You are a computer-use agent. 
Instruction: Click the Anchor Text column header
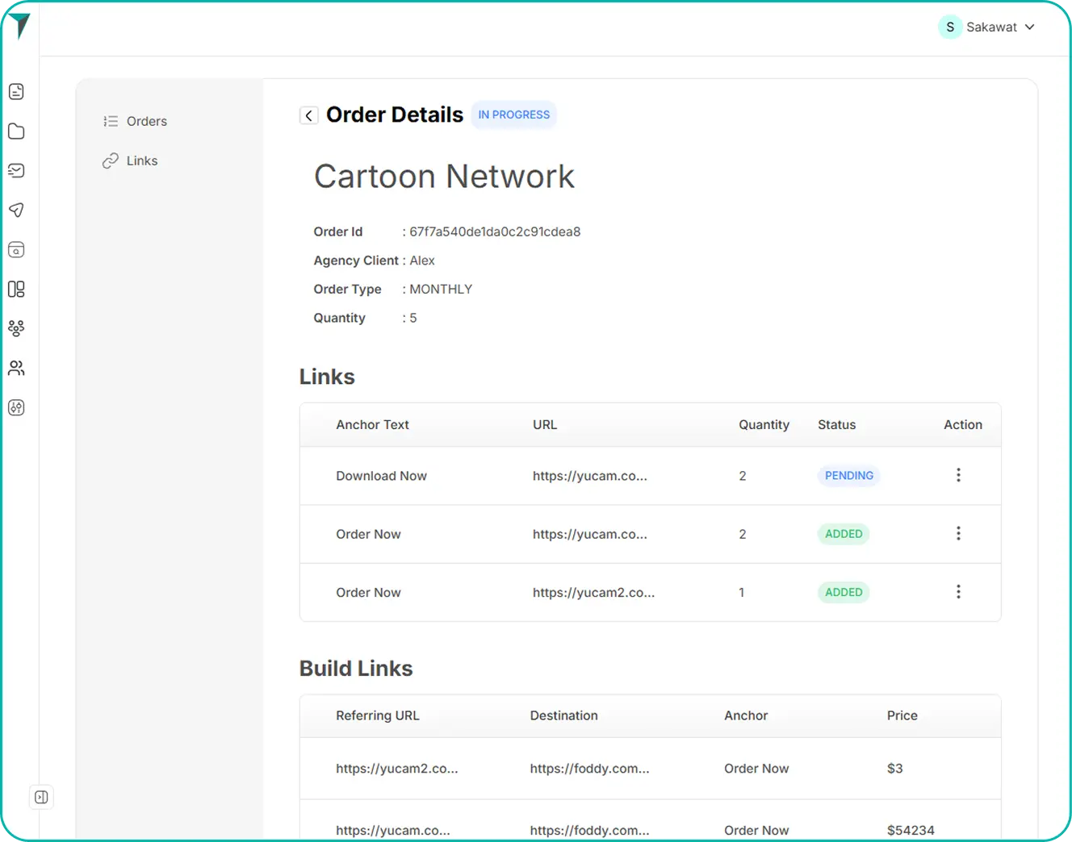[372, 424]
